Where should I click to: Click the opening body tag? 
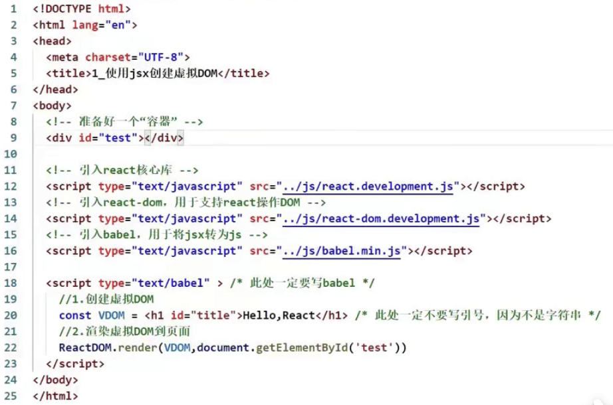point(53,106)
